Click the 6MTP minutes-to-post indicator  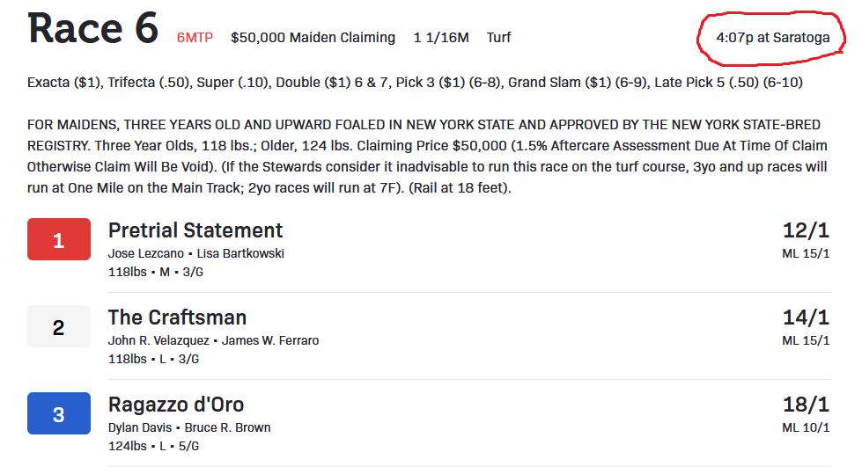click(x=195, y=38)
